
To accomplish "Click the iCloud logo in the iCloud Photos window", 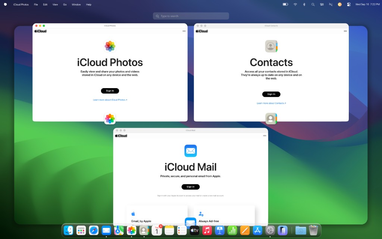I will pyautogui.click(x=40, y=31).
